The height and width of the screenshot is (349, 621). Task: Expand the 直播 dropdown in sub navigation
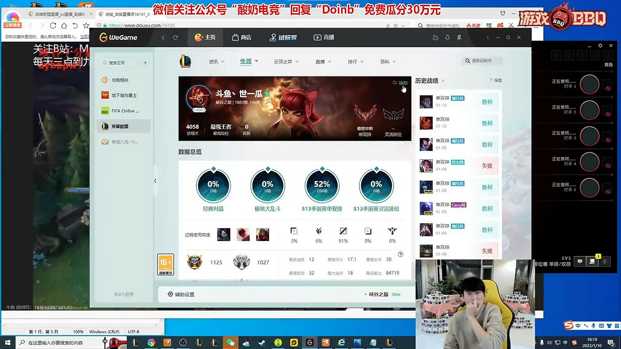[323, 62]
